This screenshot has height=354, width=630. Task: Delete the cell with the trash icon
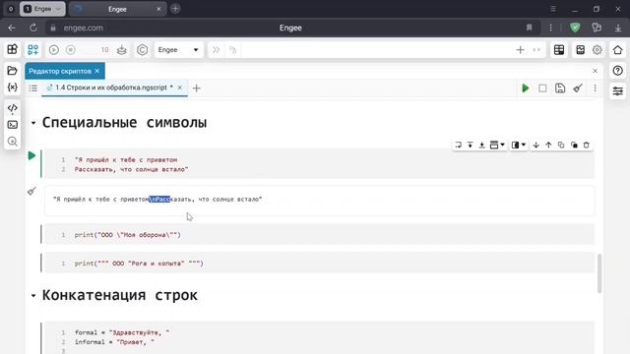(x=587, y=145)
